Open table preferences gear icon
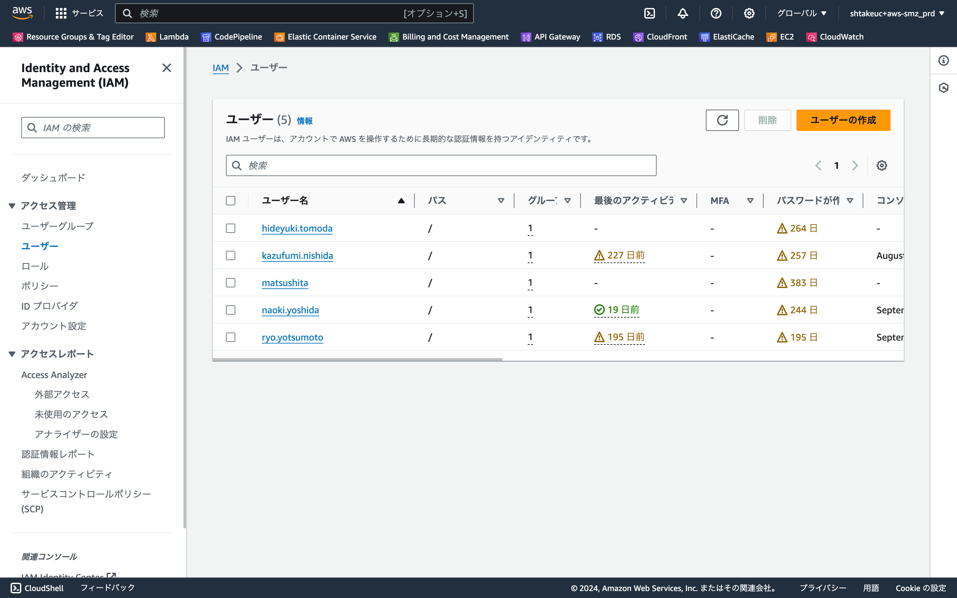Viewport: 957px width, 598px height. [x=882, y=165]
